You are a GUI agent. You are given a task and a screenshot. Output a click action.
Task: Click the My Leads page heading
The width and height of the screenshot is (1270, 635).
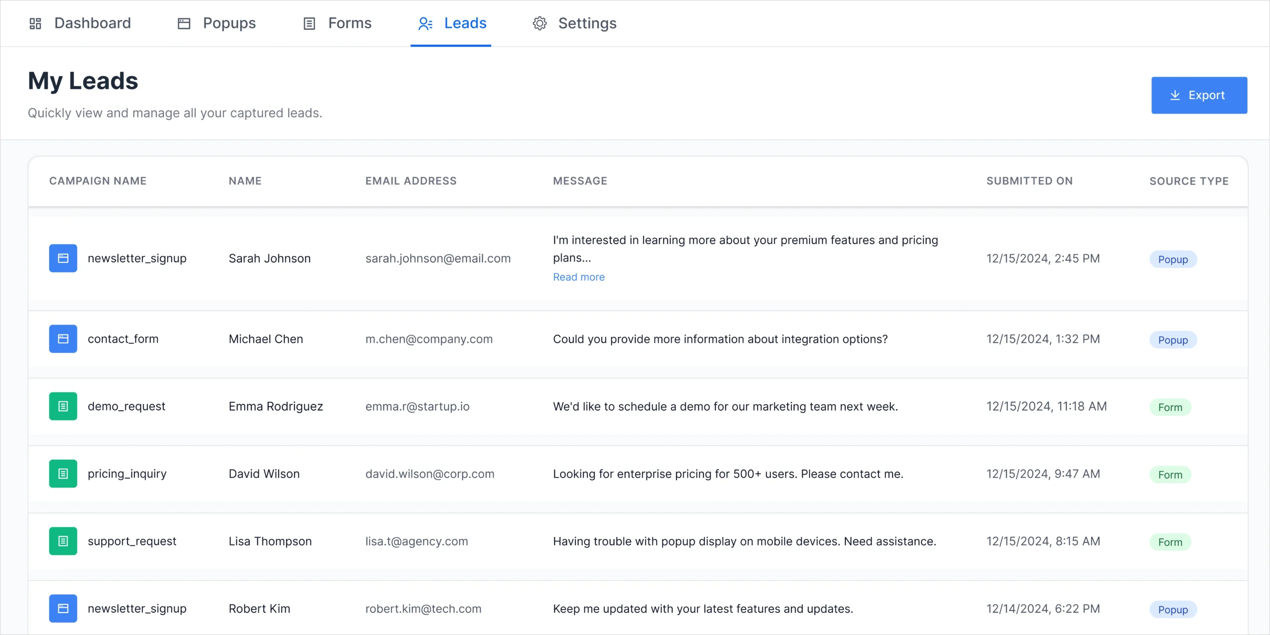(x=83, y=81)
